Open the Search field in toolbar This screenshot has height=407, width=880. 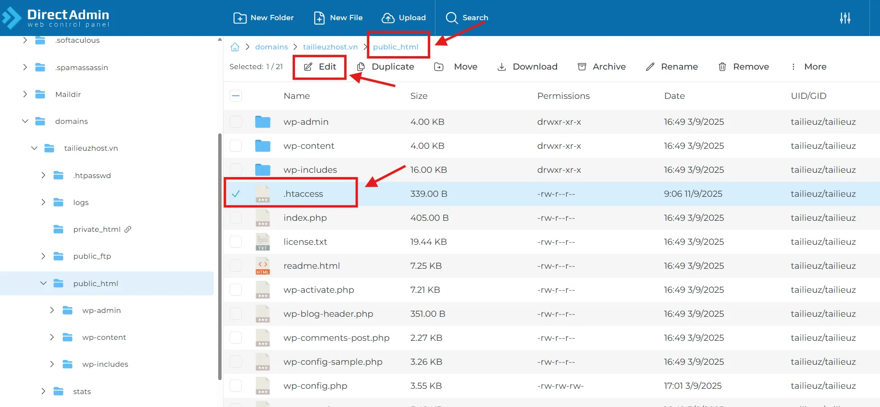coord(467,18)
